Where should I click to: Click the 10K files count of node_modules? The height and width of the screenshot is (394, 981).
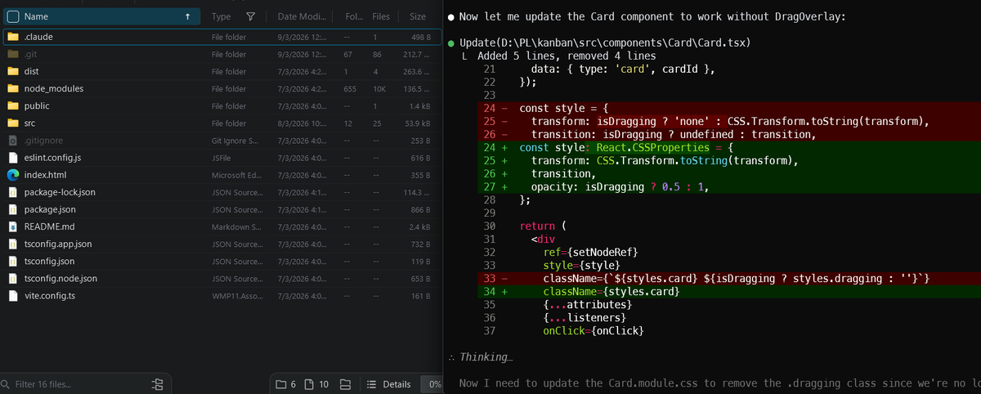(x=379, y=88)
